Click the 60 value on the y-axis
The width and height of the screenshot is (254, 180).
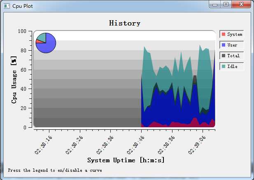tap(23, 70)
